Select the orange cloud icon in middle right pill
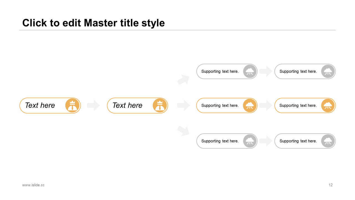 click(328, 106)
